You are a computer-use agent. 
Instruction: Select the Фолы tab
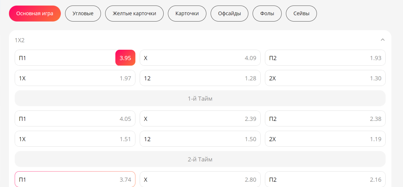[267, 13]
